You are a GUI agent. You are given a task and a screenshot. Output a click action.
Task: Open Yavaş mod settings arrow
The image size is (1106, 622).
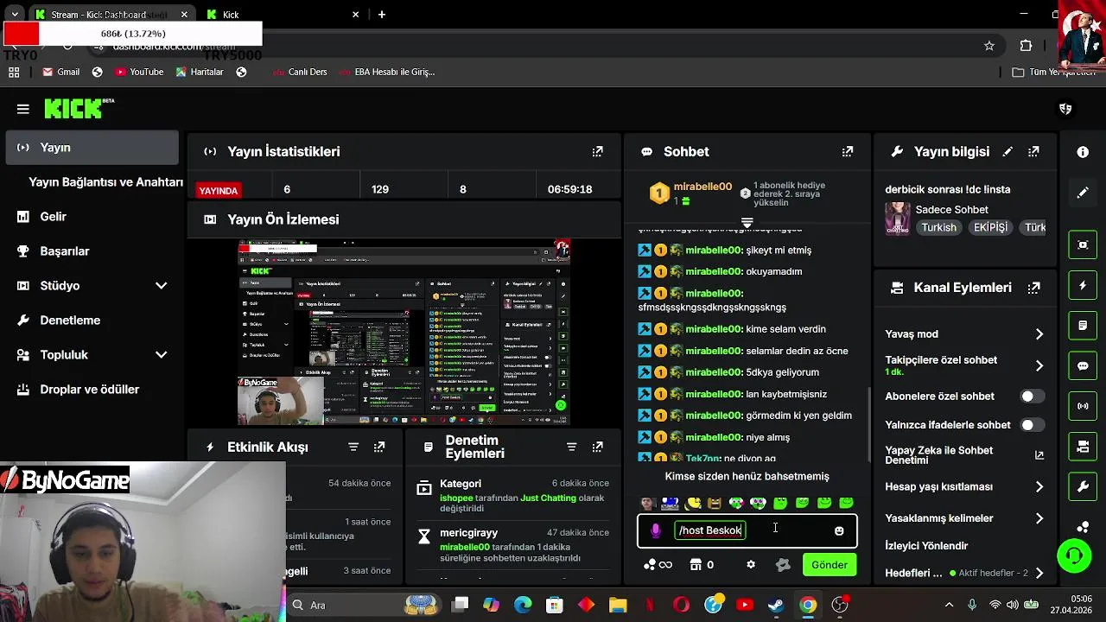click(1039, 334)
